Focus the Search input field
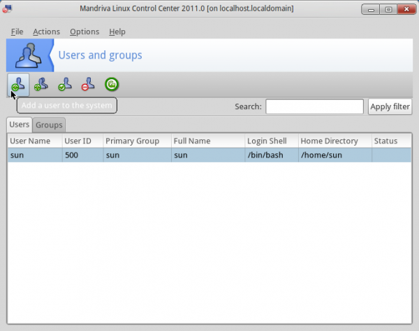This screenshot has width=419, height=331. tap(314, 106)
